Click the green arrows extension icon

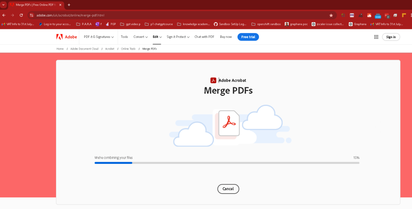coord(343,15)
